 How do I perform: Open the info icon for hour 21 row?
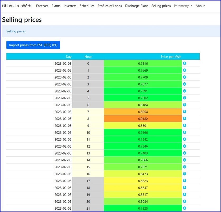pos(185,208)
